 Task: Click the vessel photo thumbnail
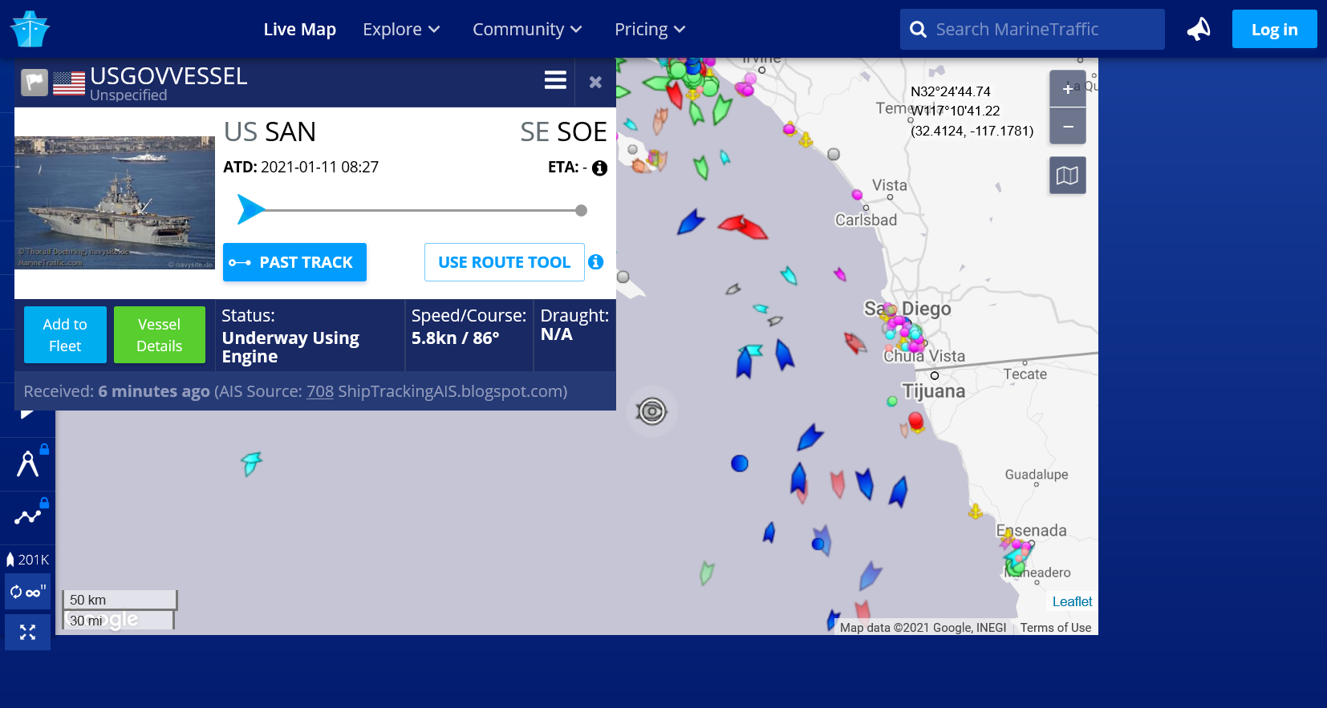(115, 203)
